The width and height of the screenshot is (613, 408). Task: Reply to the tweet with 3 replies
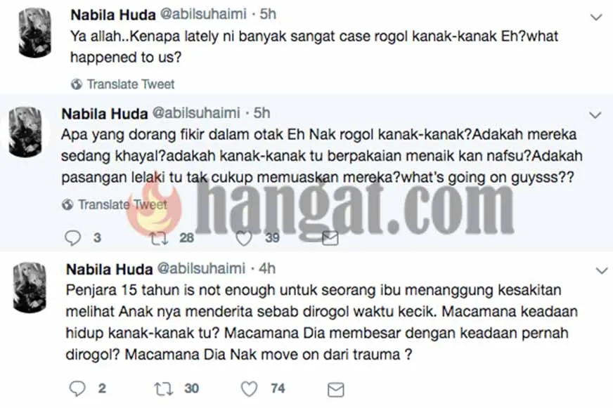72,238
